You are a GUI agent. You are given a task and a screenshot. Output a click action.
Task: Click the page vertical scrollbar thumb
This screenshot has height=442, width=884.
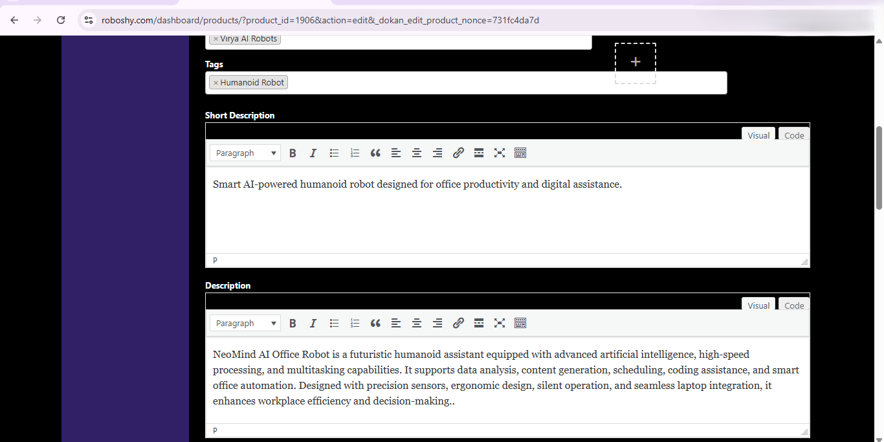pos(879,168)
